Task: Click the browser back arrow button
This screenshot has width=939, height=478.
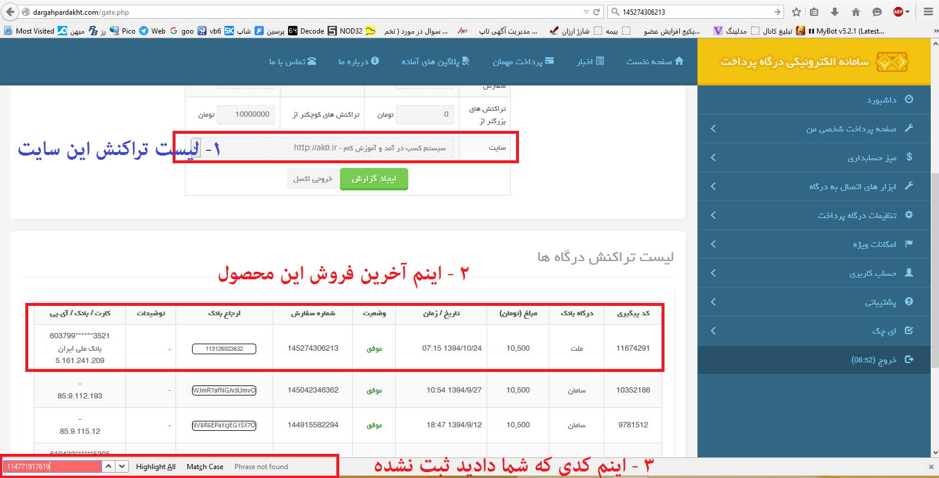Action: coord(10,12)
